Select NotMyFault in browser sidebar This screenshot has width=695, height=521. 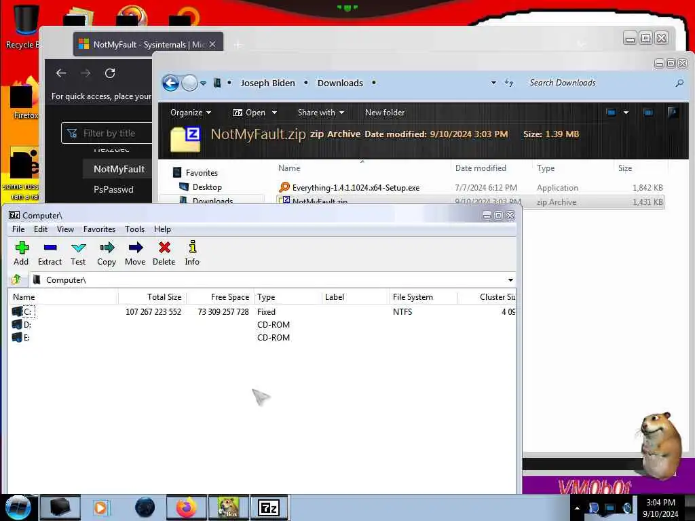[119, 169]
